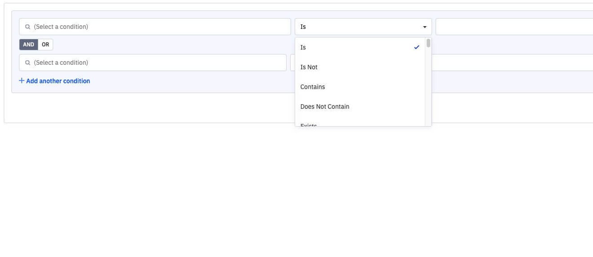Click the Add another condition link
Viewport: 593px width, 257px height.
(58, 81)
